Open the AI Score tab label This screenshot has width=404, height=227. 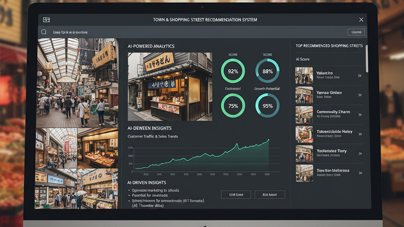tap(302, 59)
